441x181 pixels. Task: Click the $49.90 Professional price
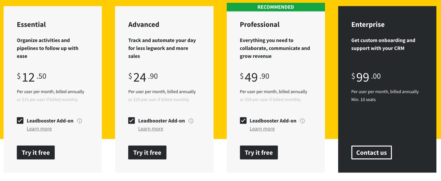click(254, 76)
